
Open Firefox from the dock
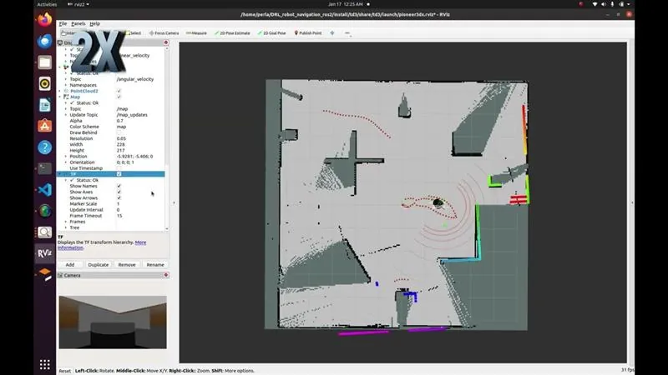(x=45, y=19)
